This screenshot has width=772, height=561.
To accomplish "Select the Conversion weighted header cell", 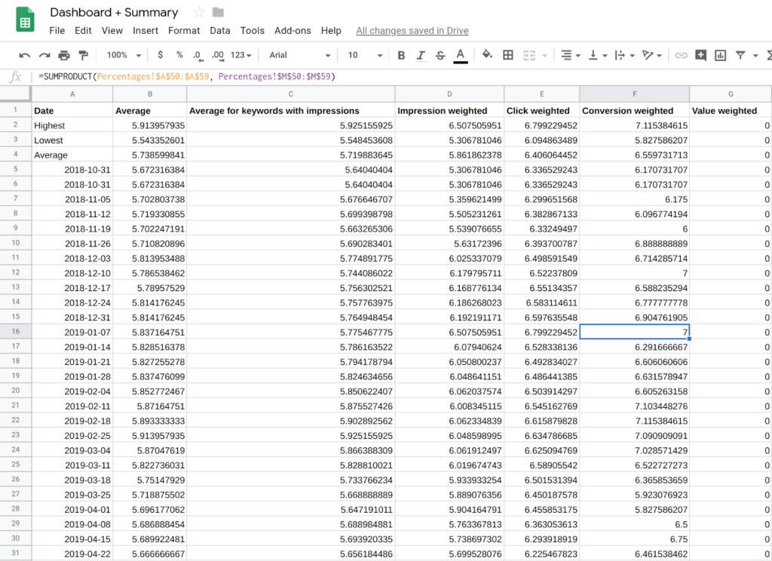I will click(x=635, y=110).
